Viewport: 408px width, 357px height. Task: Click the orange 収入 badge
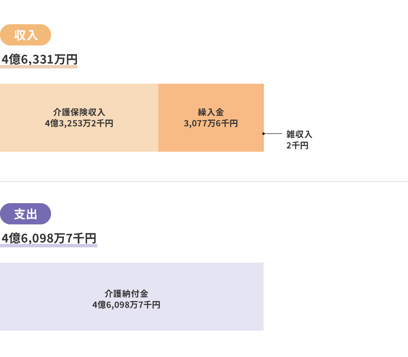point(25,35)
